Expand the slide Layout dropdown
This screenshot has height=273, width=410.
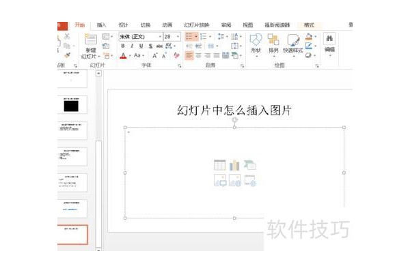(x=112, y=37)
